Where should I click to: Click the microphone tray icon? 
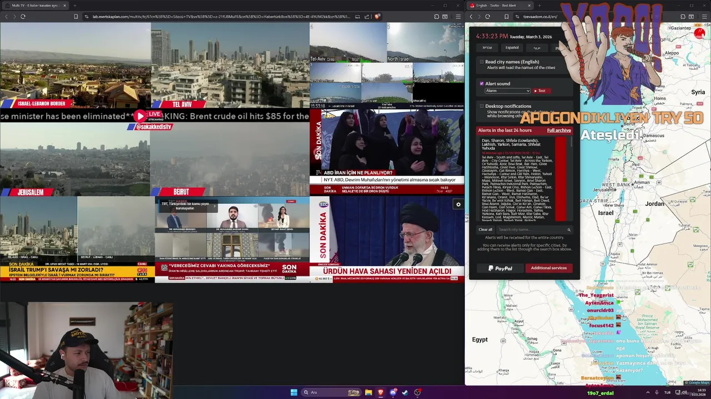(x=657, y=392)
